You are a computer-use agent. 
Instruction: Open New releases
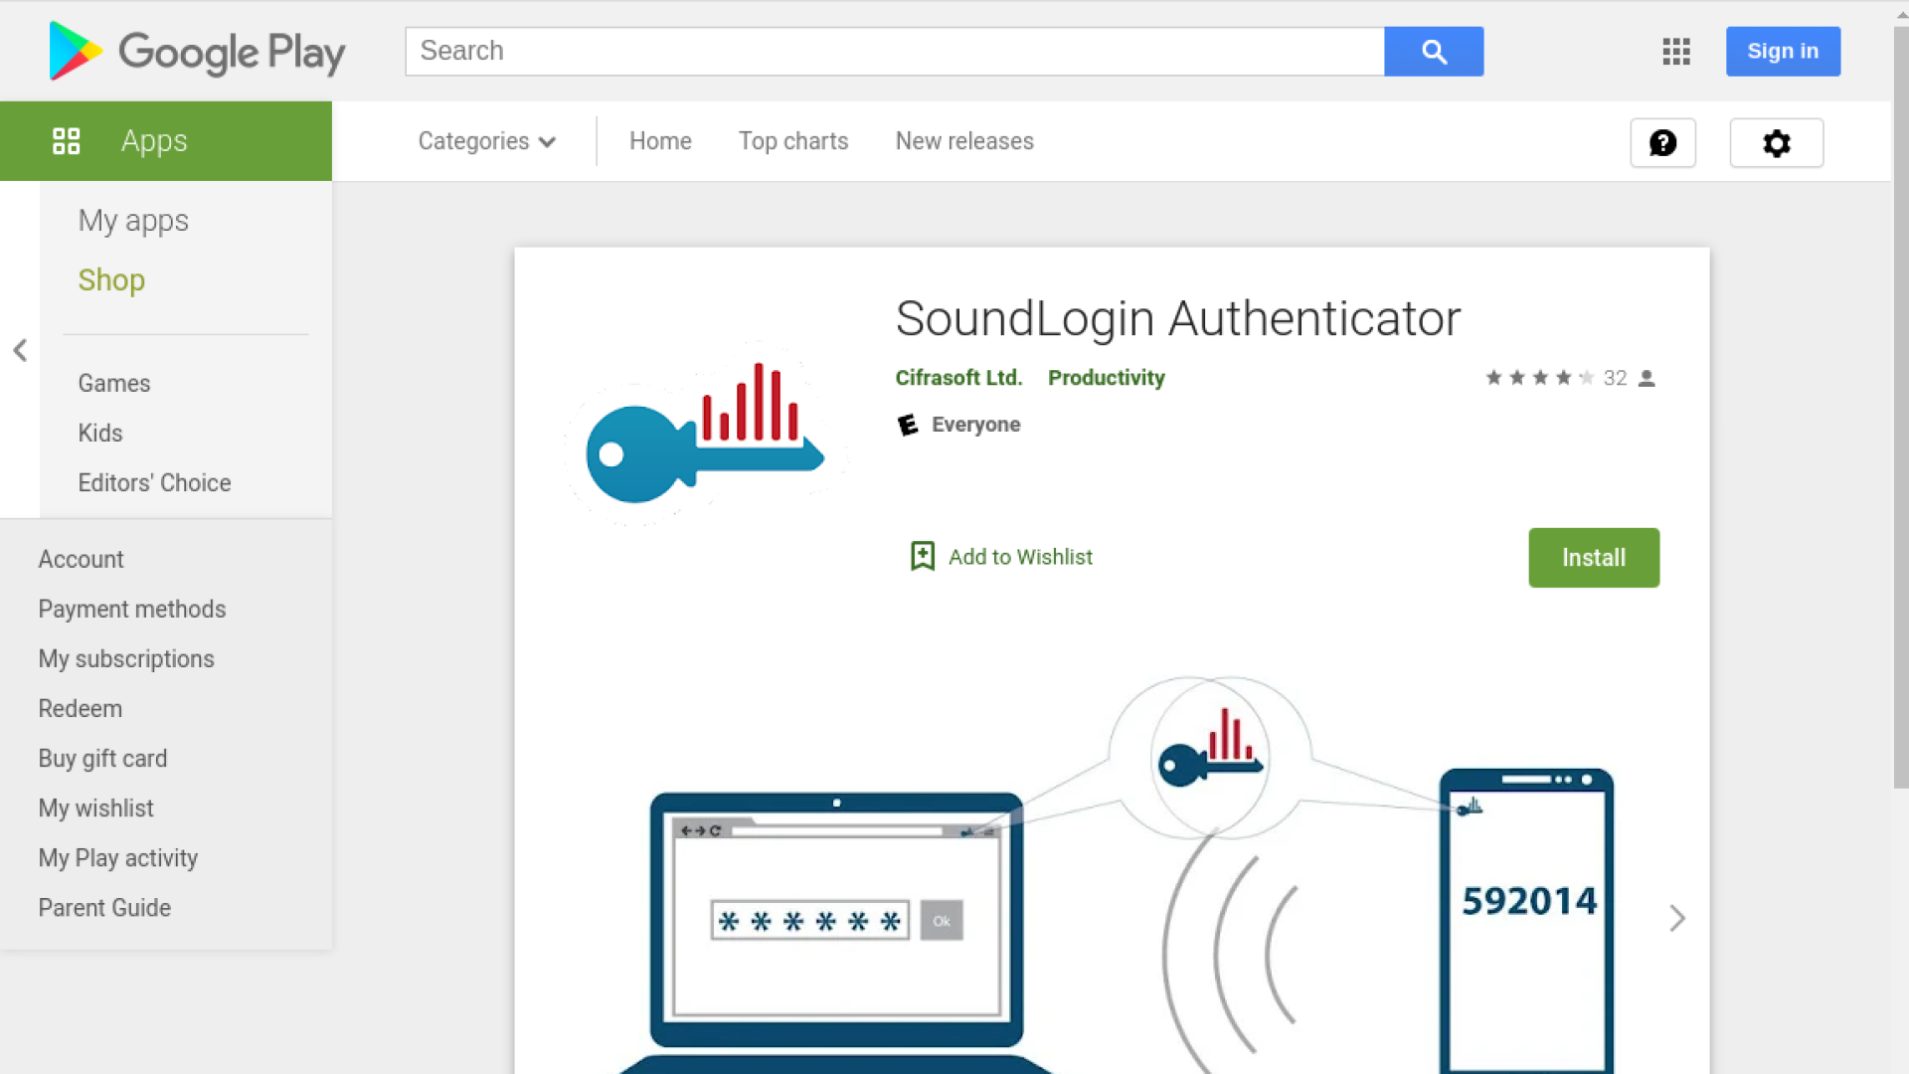click(x=963, y=141)
